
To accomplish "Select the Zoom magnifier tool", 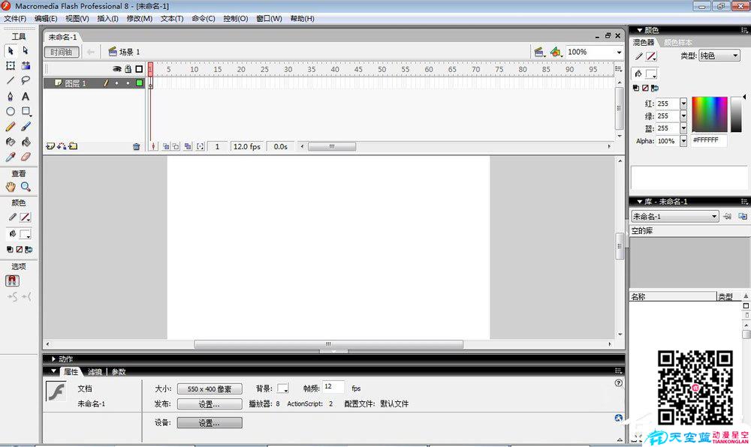I will tap(26, 187).
